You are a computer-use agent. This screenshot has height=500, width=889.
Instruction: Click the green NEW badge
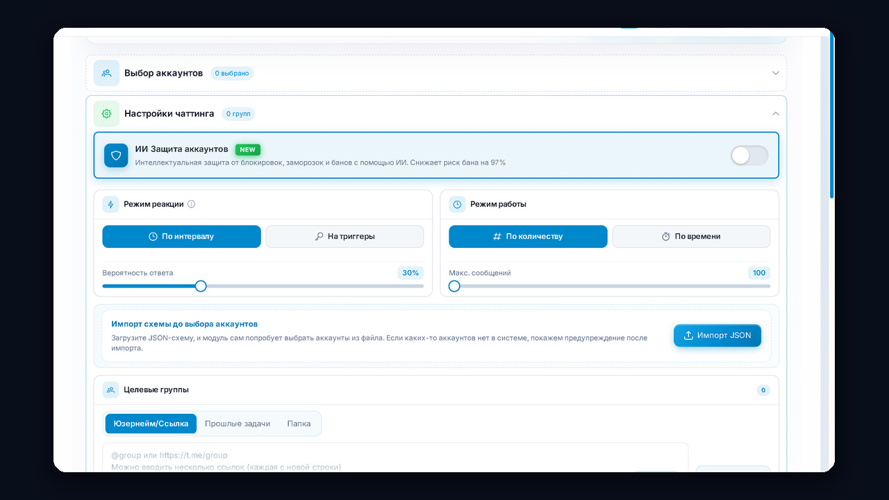248,149
